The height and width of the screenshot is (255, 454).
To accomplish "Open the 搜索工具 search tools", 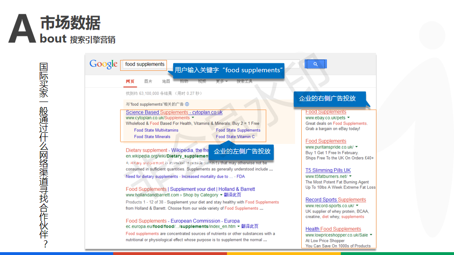I will point(244,81).
